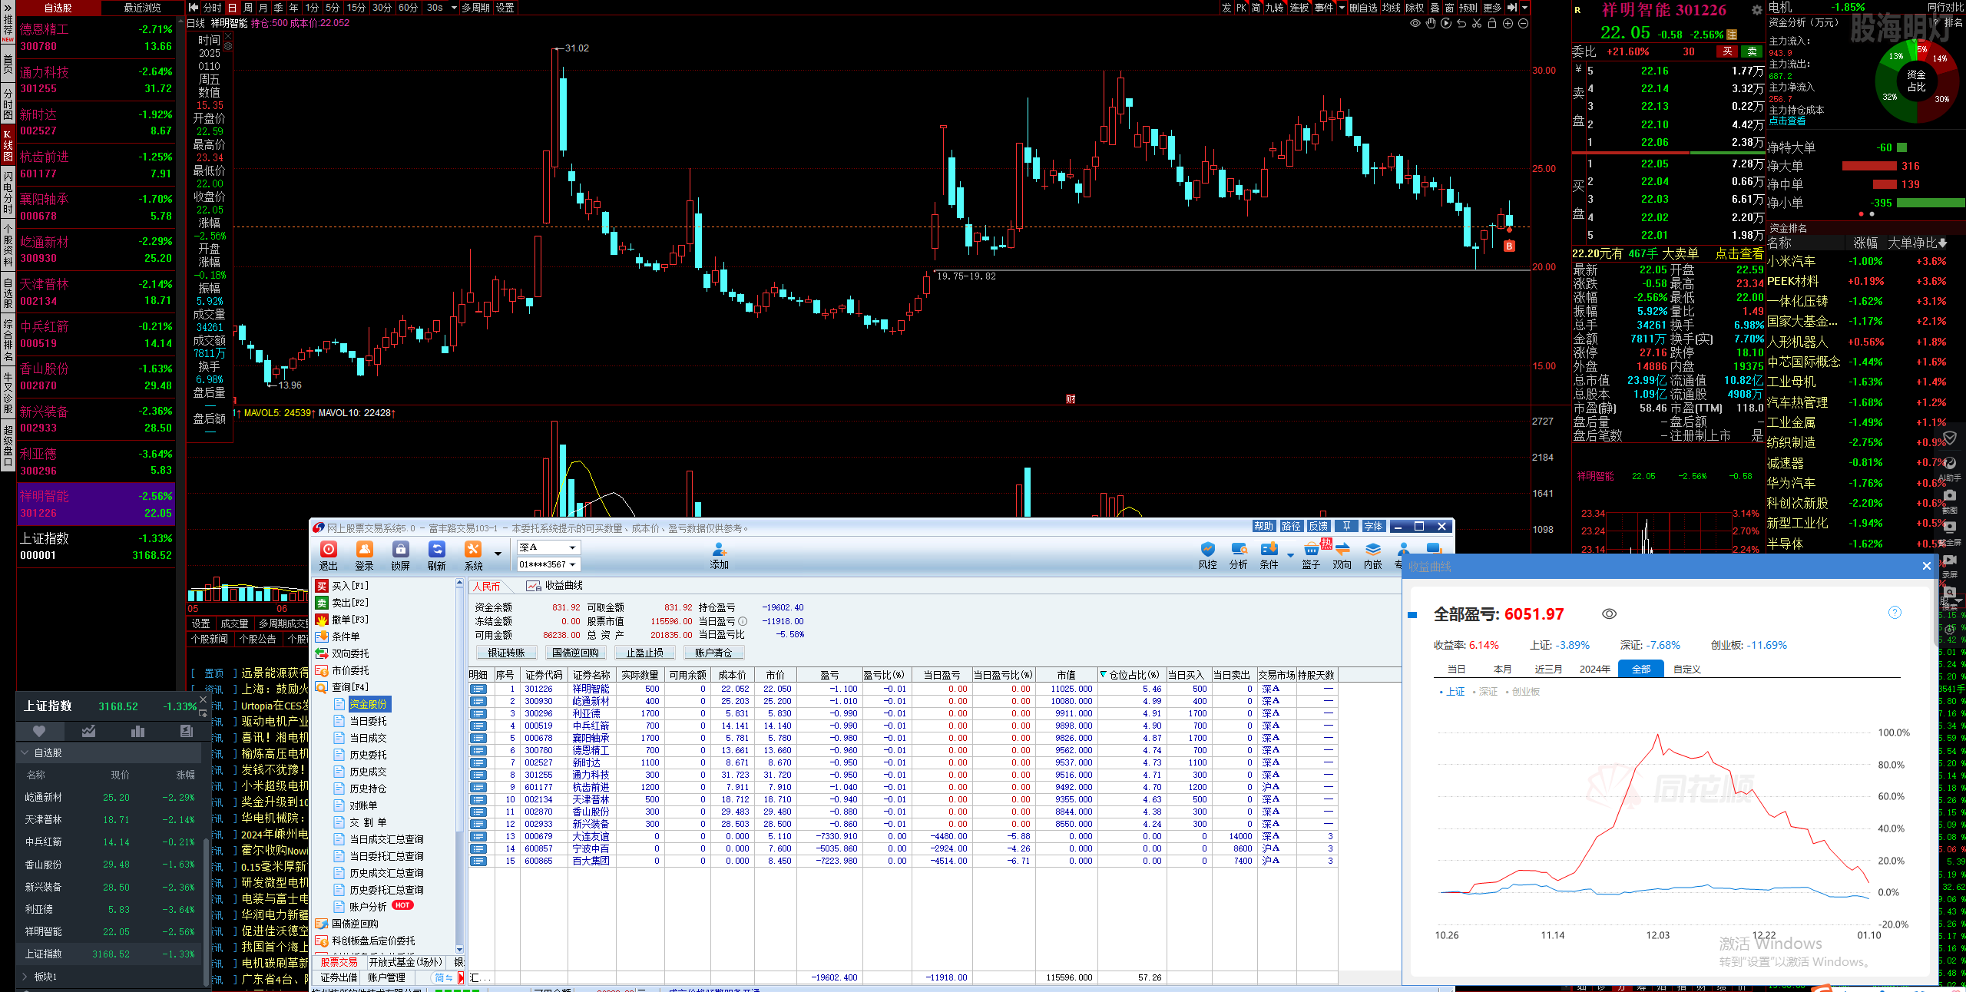This screenshot has width=1966, height=992.
Task: Click the 登录 login icon
Action: point(364,556)
